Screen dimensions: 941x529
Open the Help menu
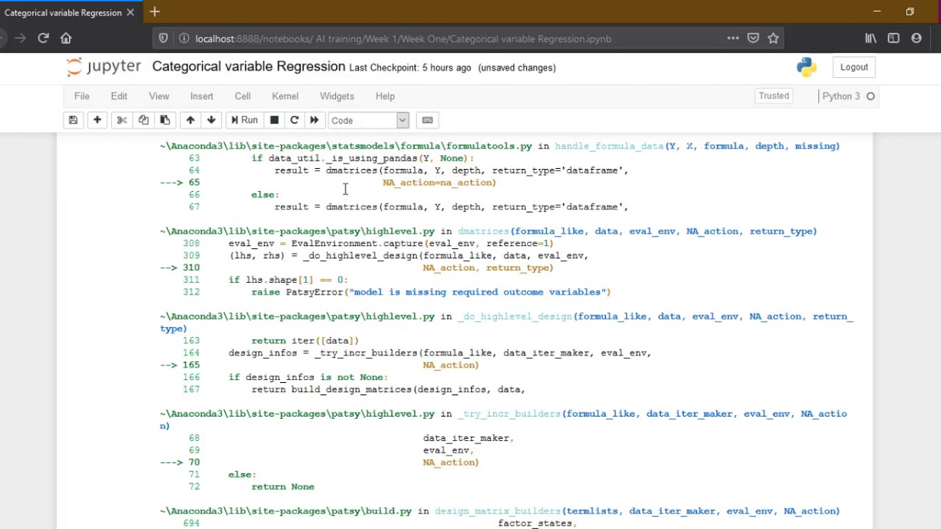coord(385,96)
